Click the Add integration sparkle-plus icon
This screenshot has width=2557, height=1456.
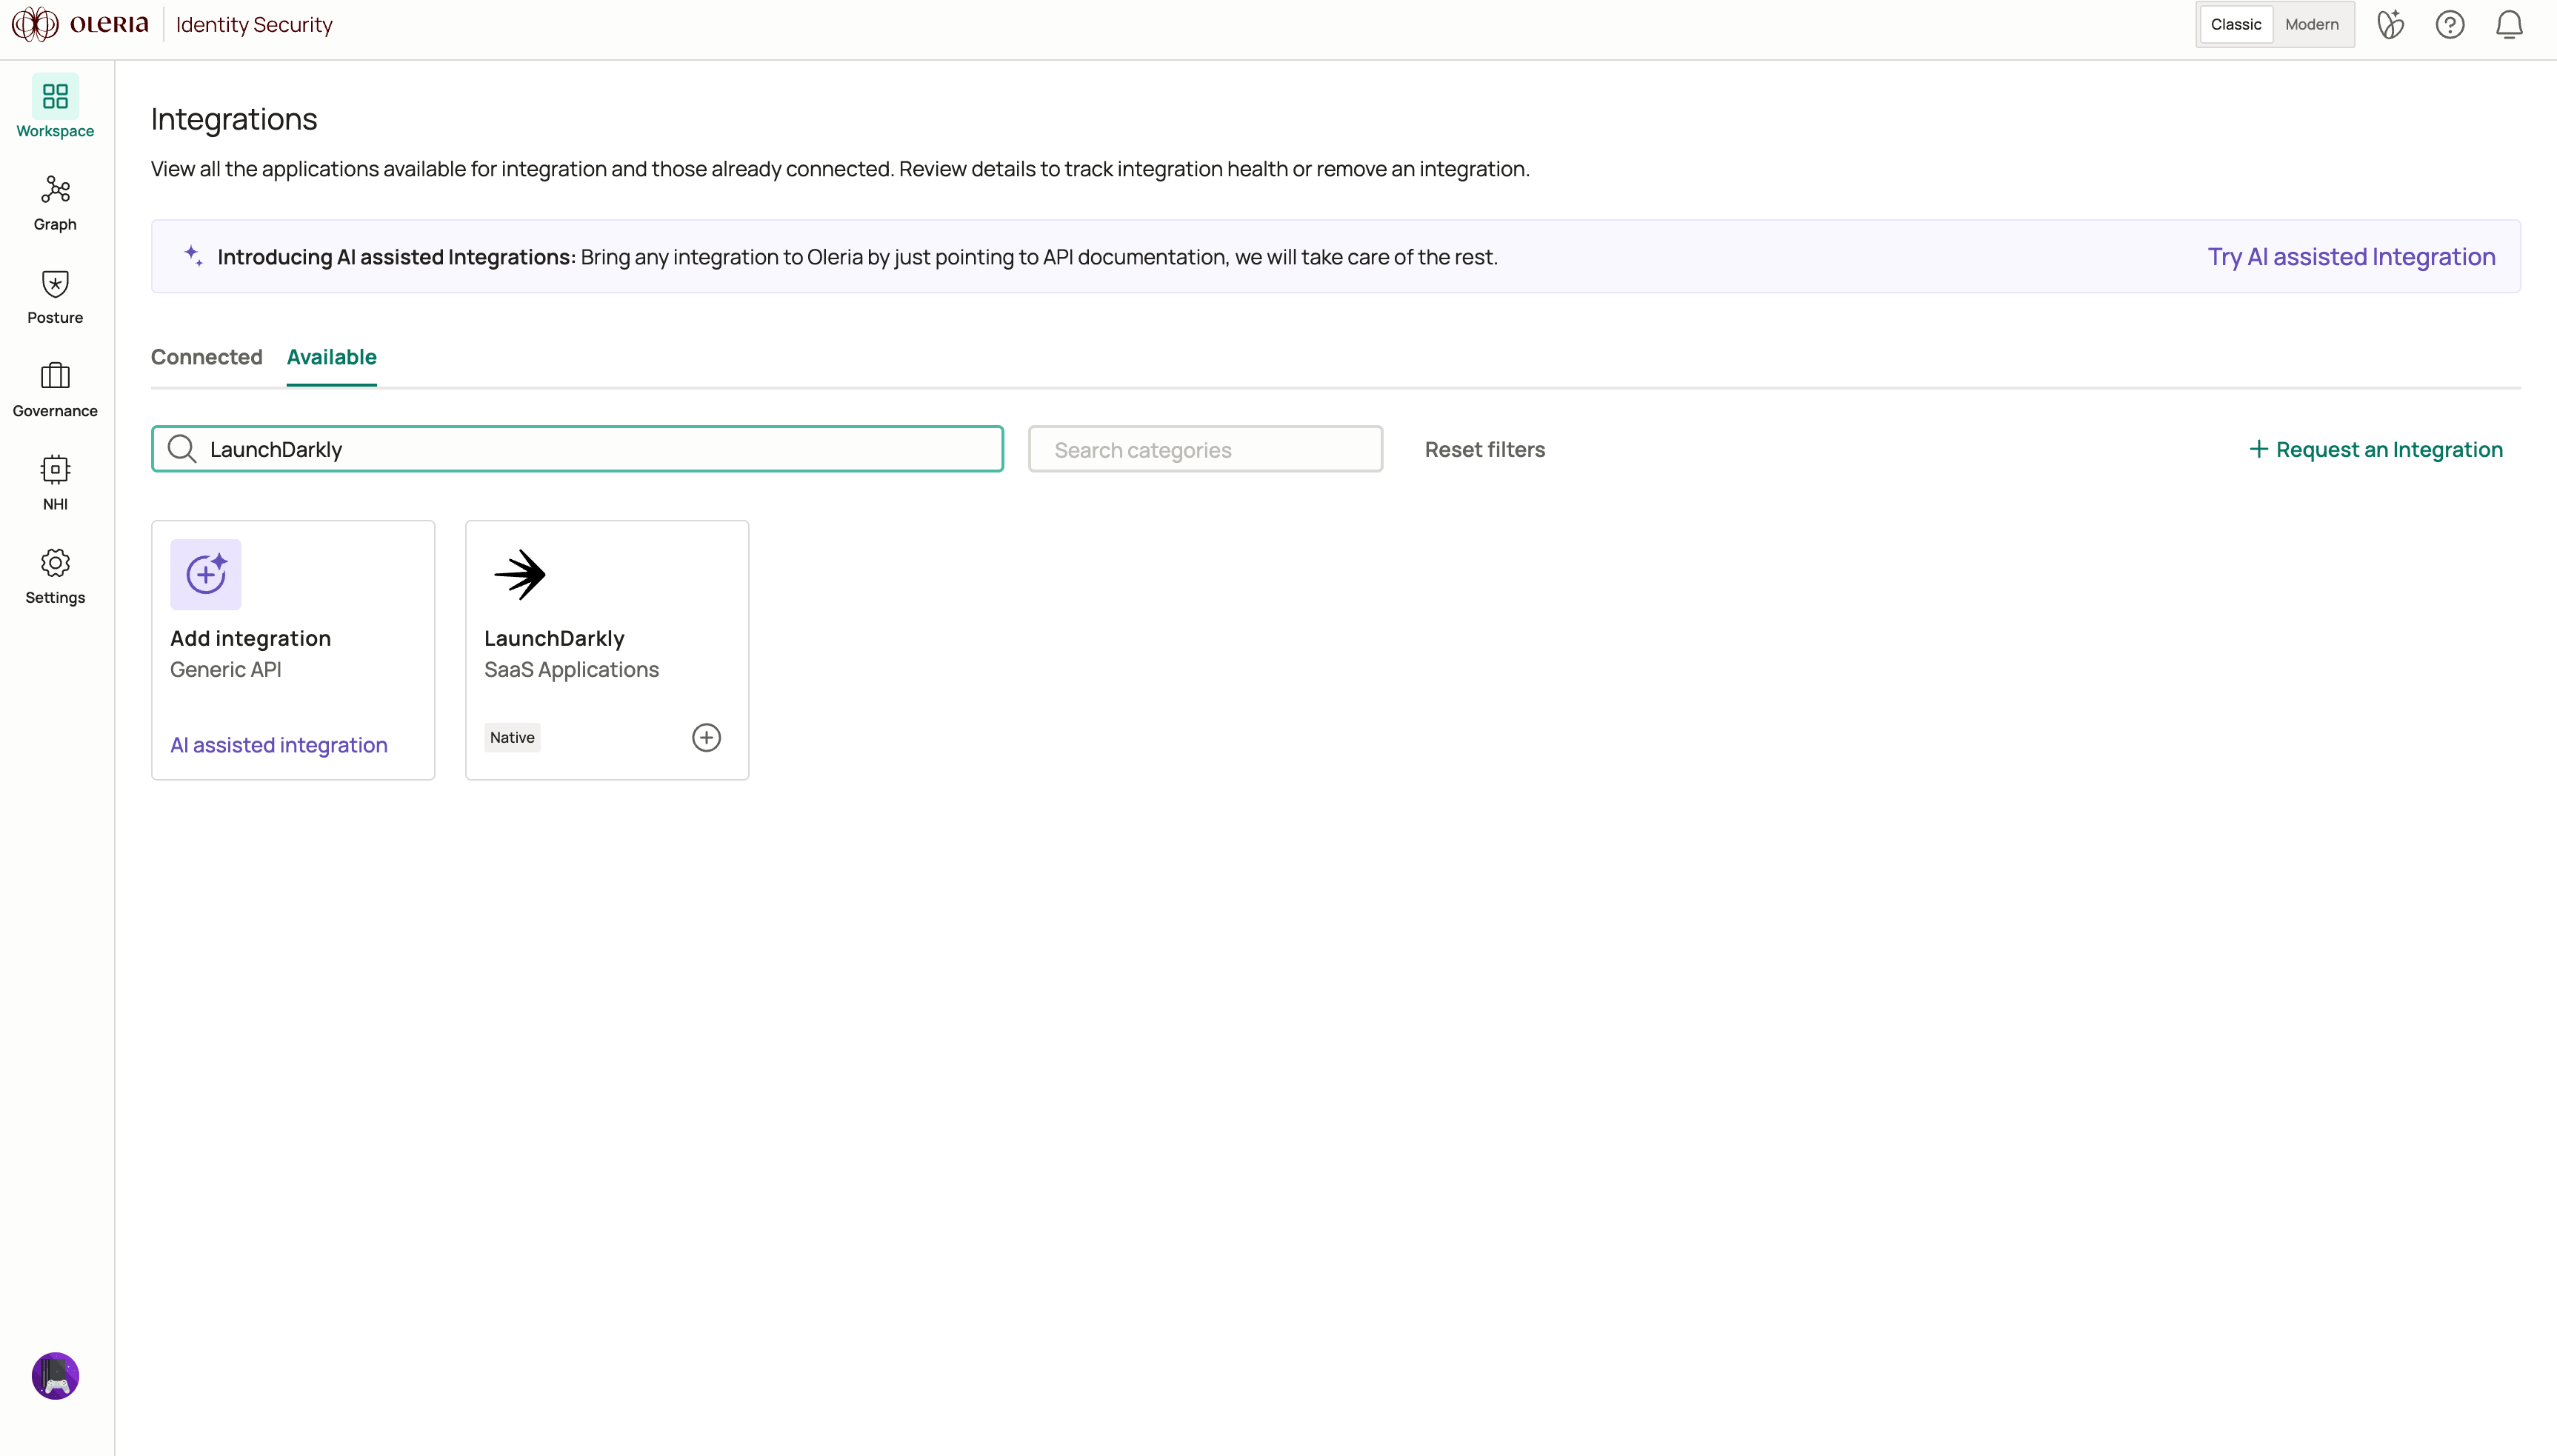[206, 574]
